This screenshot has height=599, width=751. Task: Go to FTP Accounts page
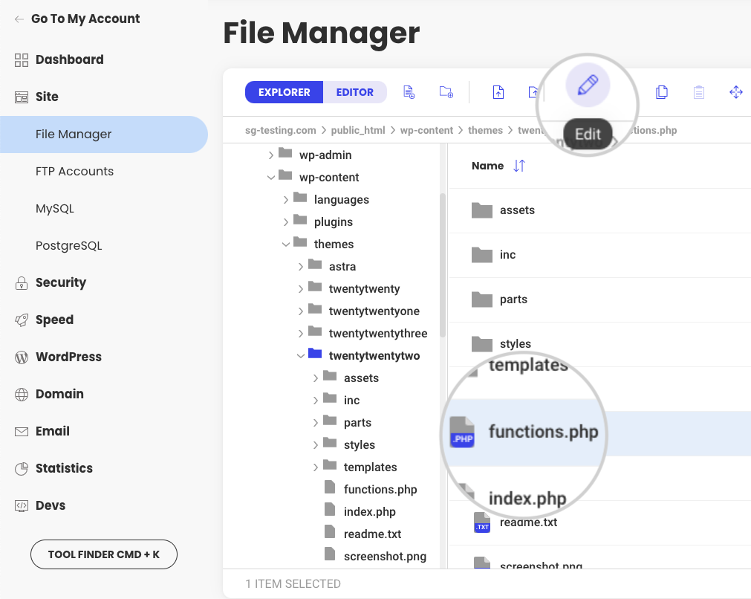74,171
